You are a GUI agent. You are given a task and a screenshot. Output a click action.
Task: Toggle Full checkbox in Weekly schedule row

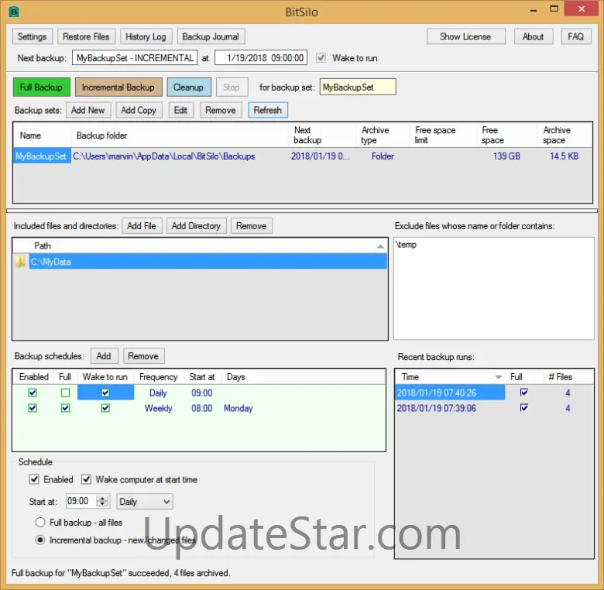pyautogui.click(x=66, y=408)
